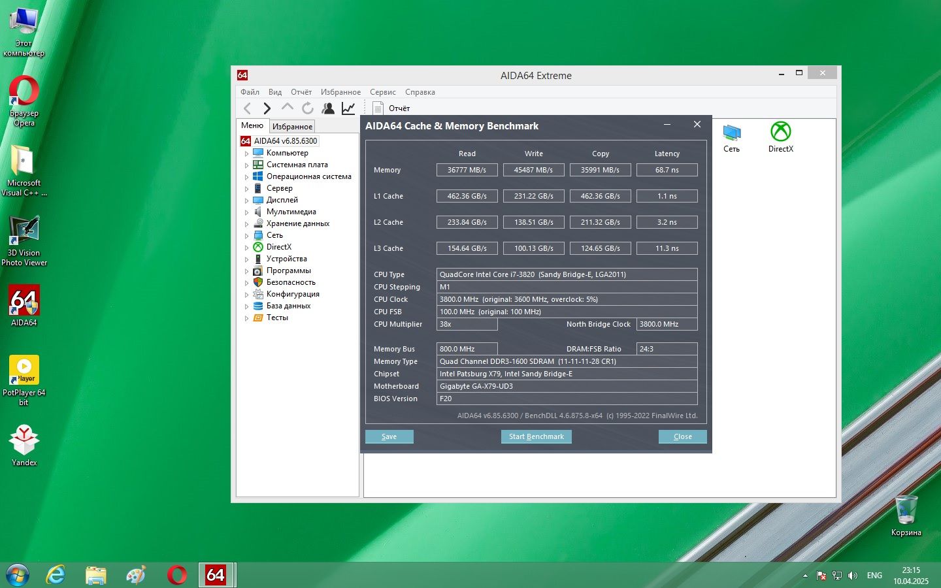941x588 pixels.
Task: Expand the Хранение данных tree node
Action: [247, 224]
